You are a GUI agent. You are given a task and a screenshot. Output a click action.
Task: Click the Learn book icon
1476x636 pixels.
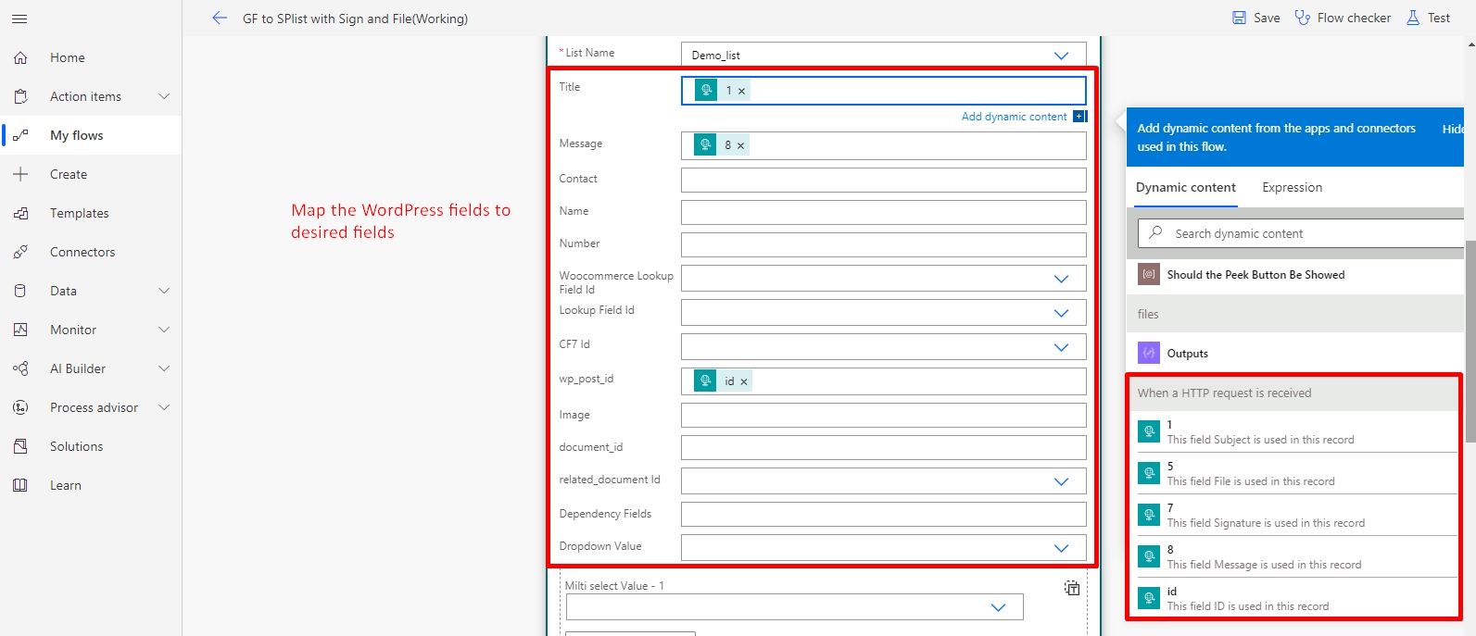point(20,485)
